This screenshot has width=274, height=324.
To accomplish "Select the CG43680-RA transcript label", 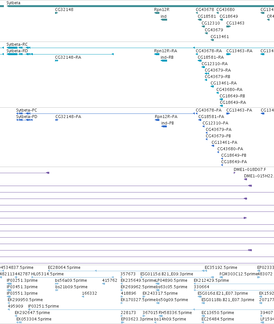I will [x=229, y=90].
